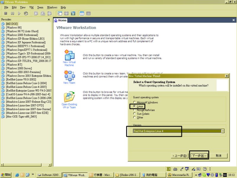Select the Microsoft Windows radio button
237x178 pixels.
(x=134, y=102)
